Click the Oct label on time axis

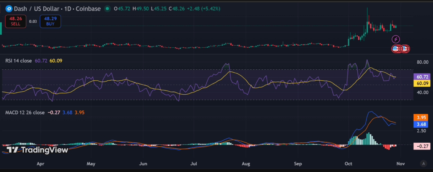[349, 163]
